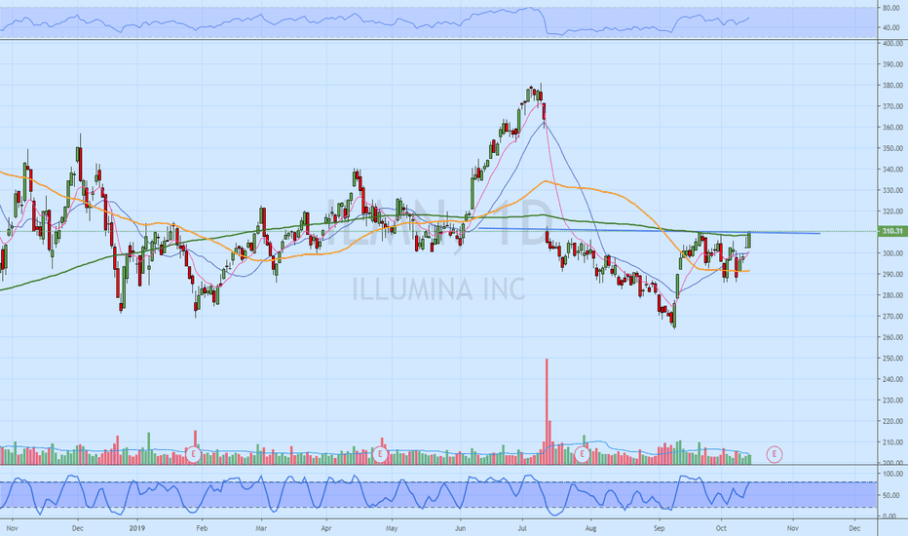This screenshot has height=536, width=908.
Task: Click the Jul label on the time axis
Action: [x=522, y=528]
